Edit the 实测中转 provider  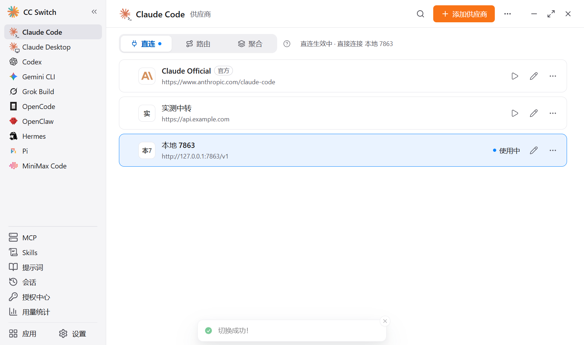coord(534,113)
